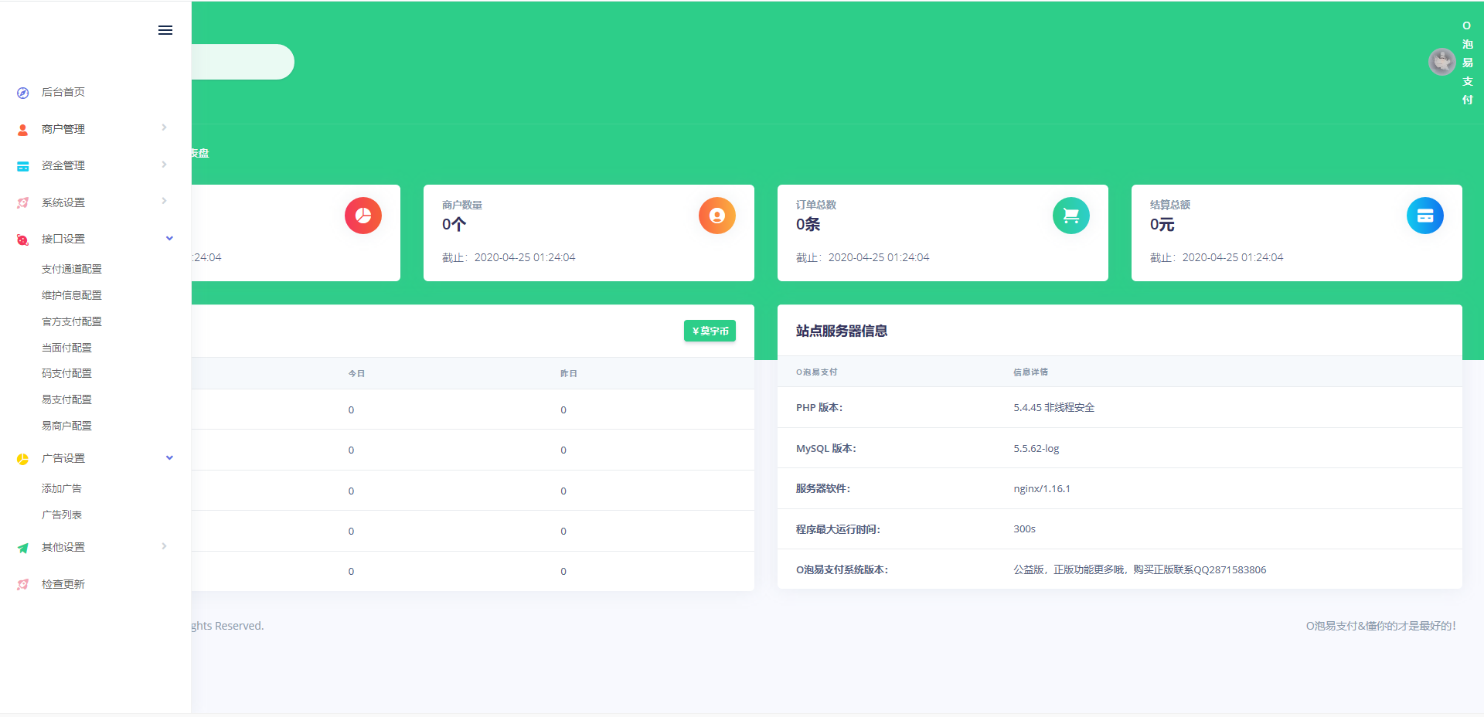Select 码支付配置 submenu
The width and height of the screenshot is (1484, 717).
(66, 373)
